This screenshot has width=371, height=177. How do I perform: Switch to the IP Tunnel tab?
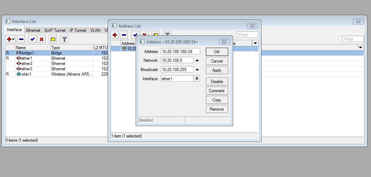(78, 30)
